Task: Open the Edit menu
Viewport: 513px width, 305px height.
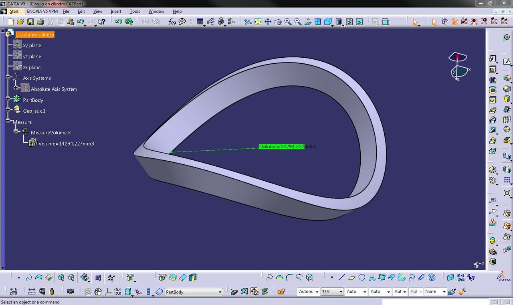Action: (x=81, y=11)
